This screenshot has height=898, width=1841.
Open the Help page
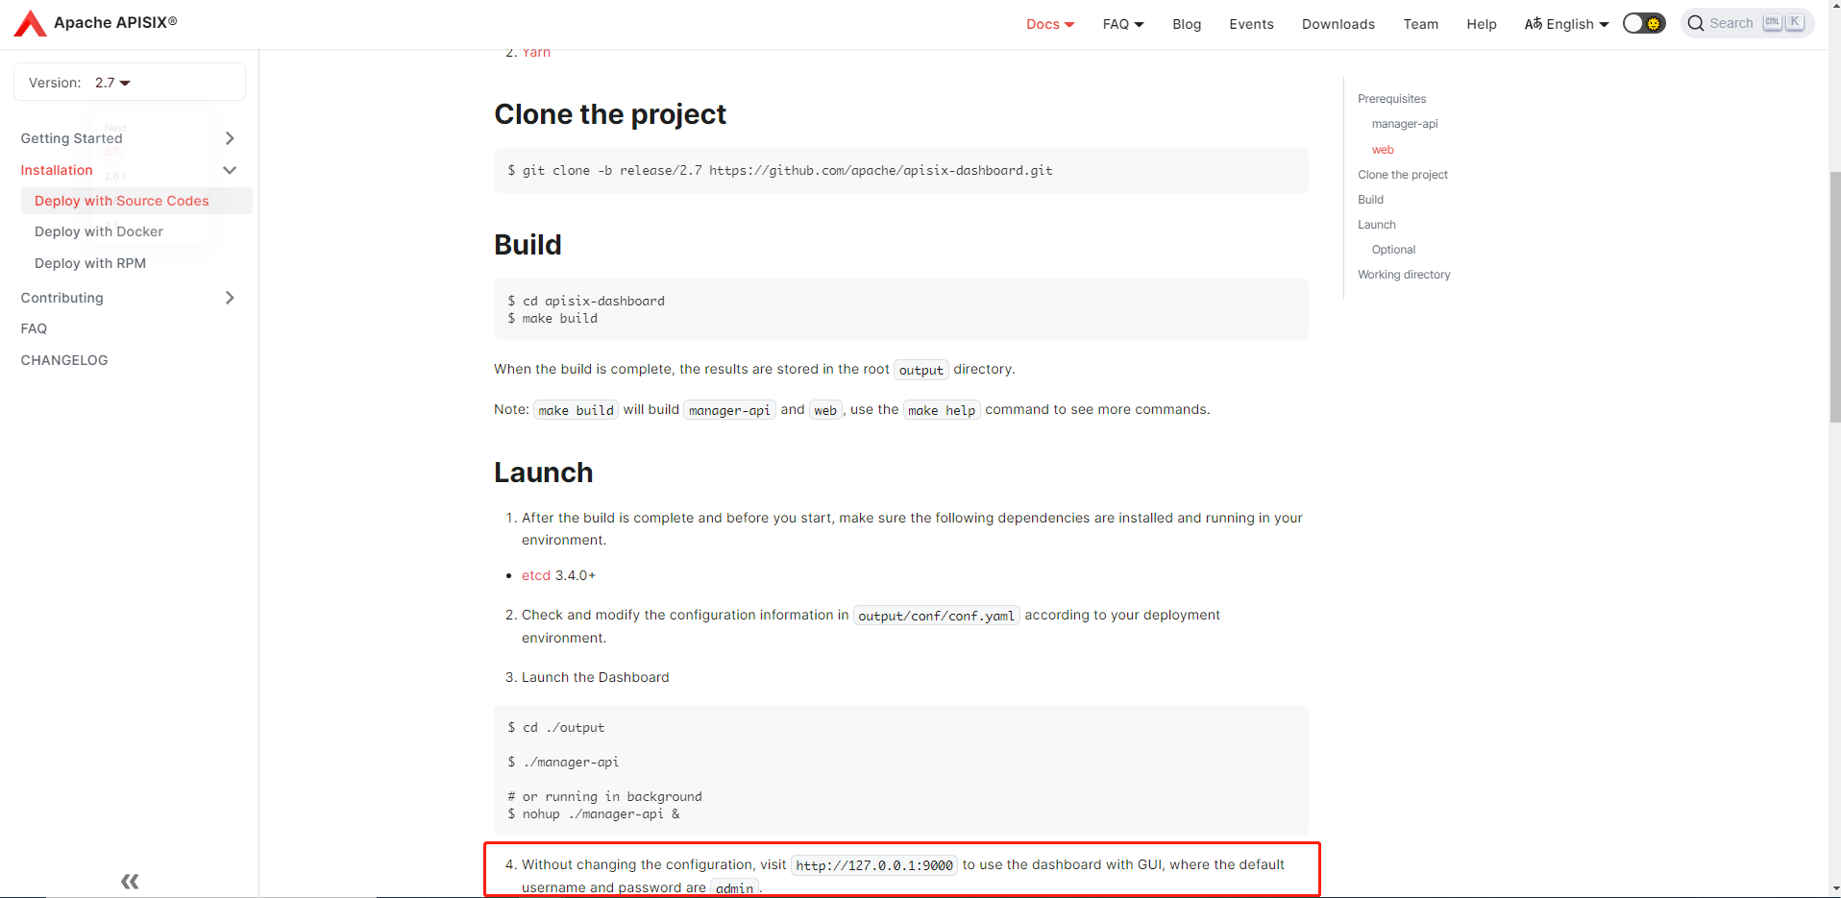(1481, 24)
